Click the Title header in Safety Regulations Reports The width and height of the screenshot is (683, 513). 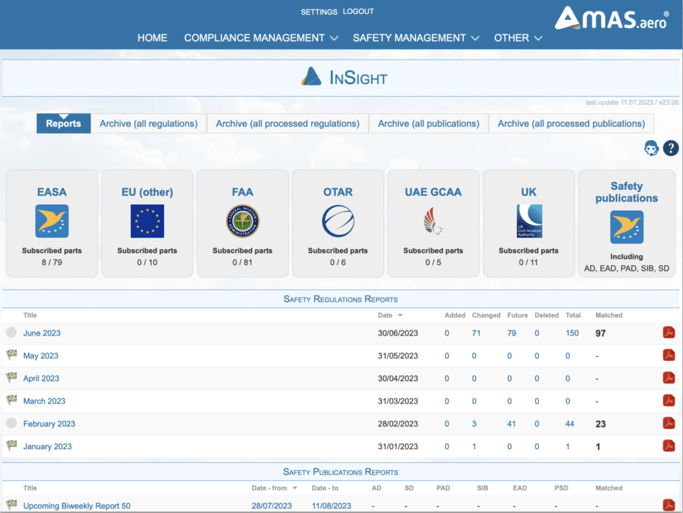(x=30, y=315)
